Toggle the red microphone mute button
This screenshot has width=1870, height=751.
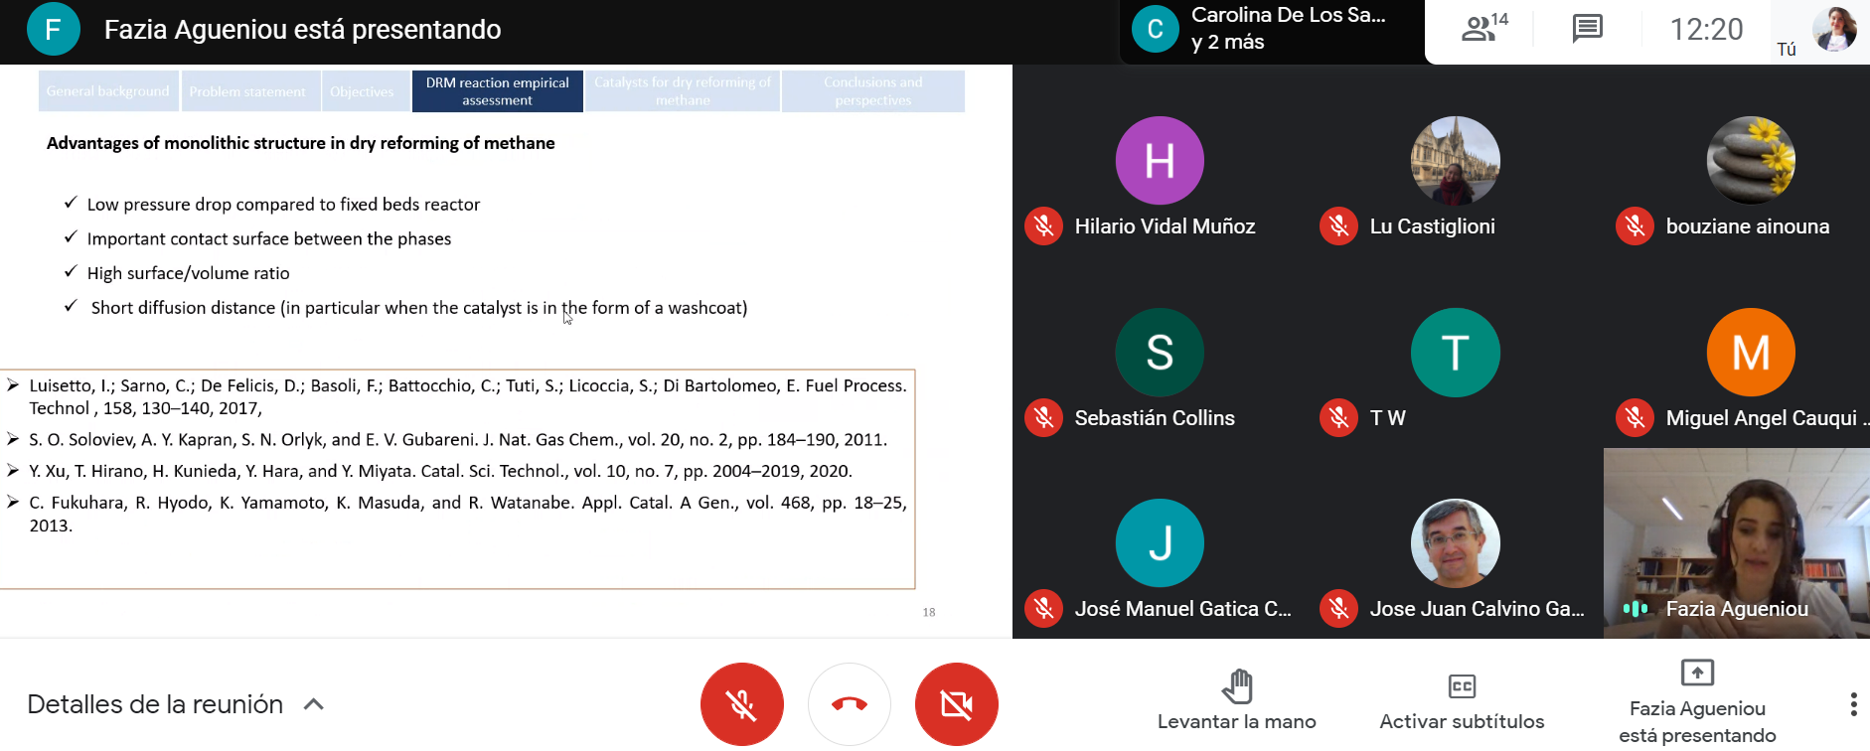tap(741, 704)
